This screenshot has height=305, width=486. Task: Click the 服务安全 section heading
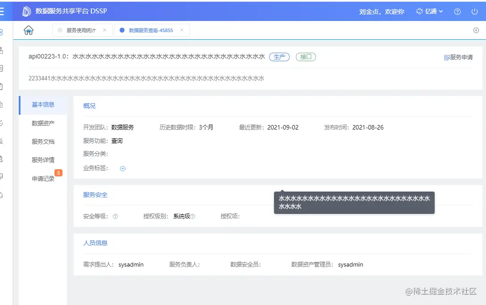coord(95,195)
